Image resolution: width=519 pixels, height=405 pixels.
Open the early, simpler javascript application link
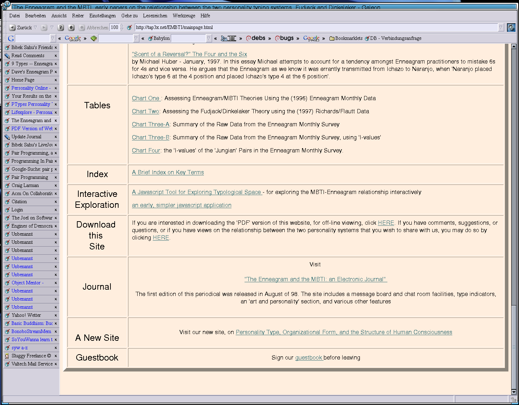click(x=182, y=205)
